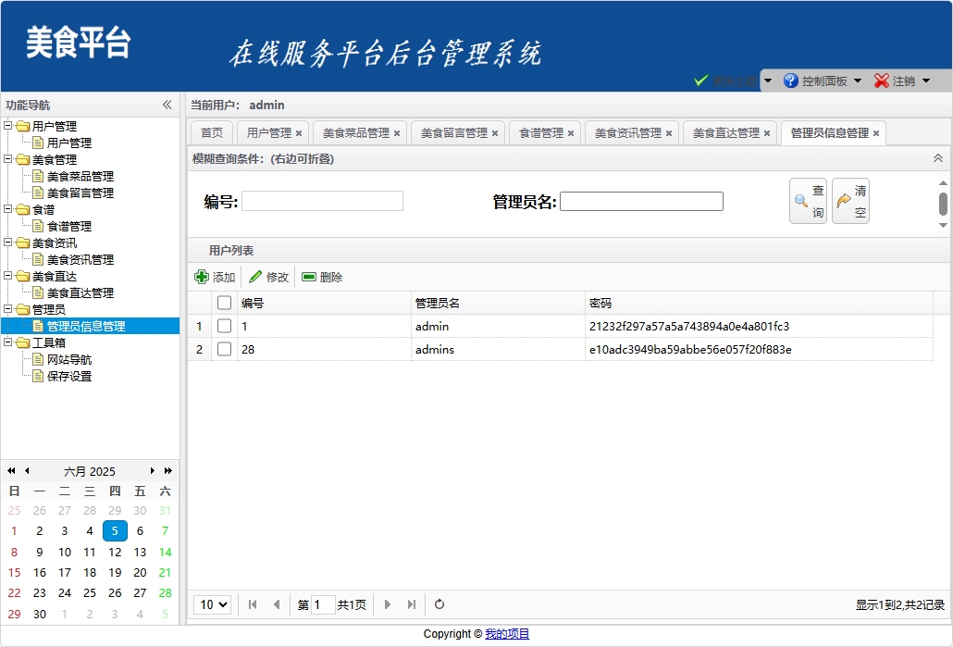Click the magnifier 查询 search icon
This screenshot has height=647, width=953.
807,200
